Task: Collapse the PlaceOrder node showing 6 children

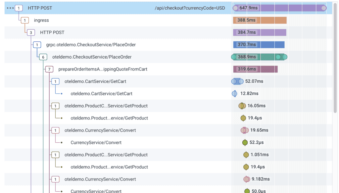Action: click(43, 57)
